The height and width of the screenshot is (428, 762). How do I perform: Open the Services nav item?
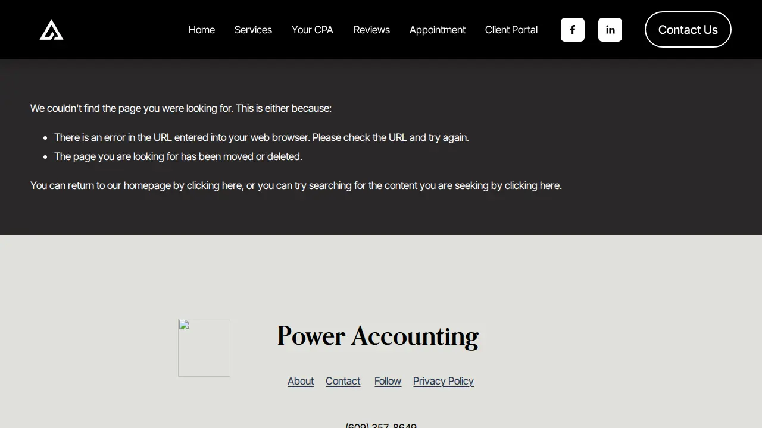(x=253, y=30)
